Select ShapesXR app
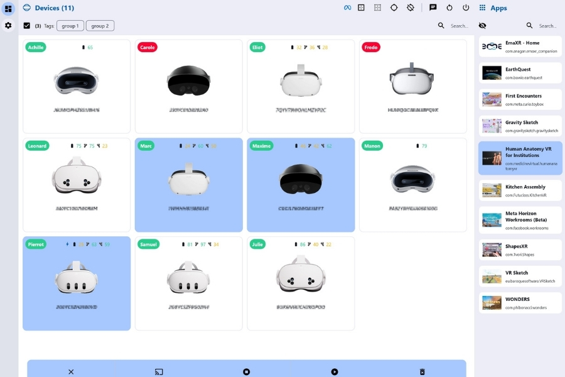The image size is (565, 377). tap(520, 250)
